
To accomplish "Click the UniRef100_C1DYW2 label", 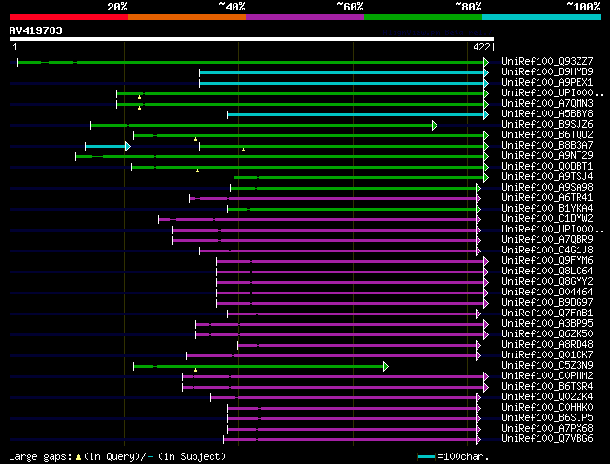I will [547, 219].
